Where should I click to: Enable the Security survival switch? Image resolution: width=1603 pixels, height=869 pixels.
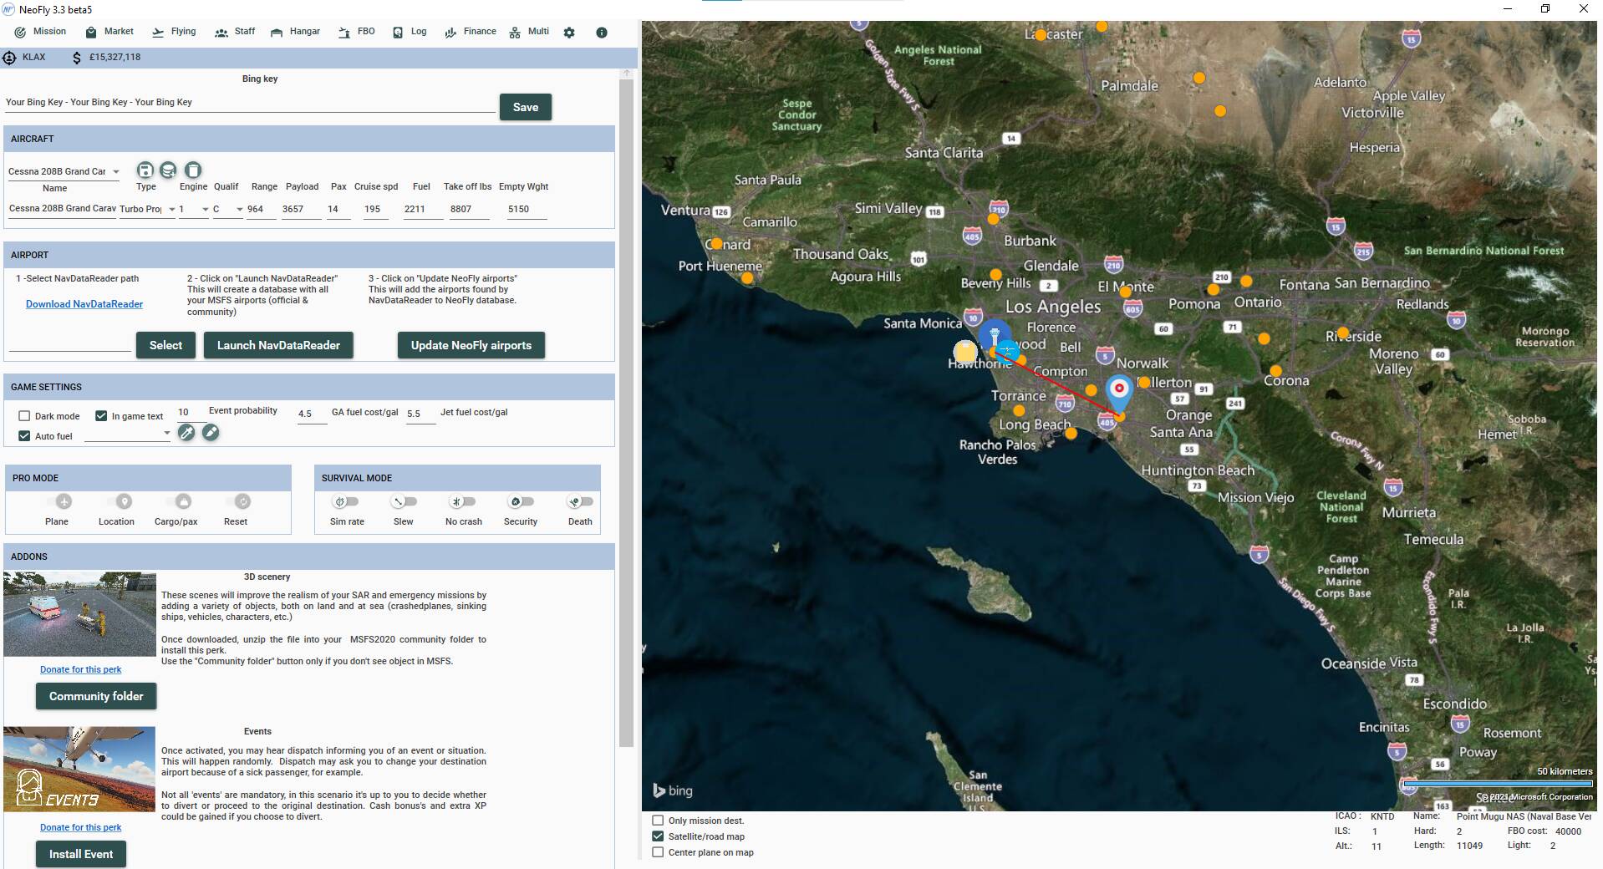coord(521,501)
